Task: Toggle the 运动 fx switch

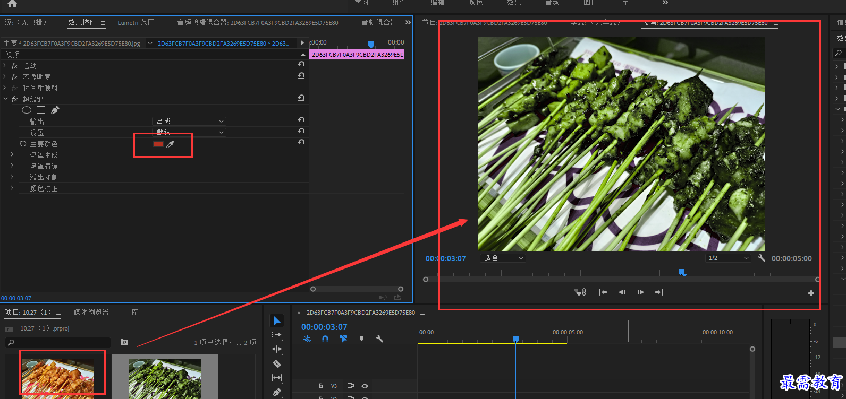Action: click(14, 66)
